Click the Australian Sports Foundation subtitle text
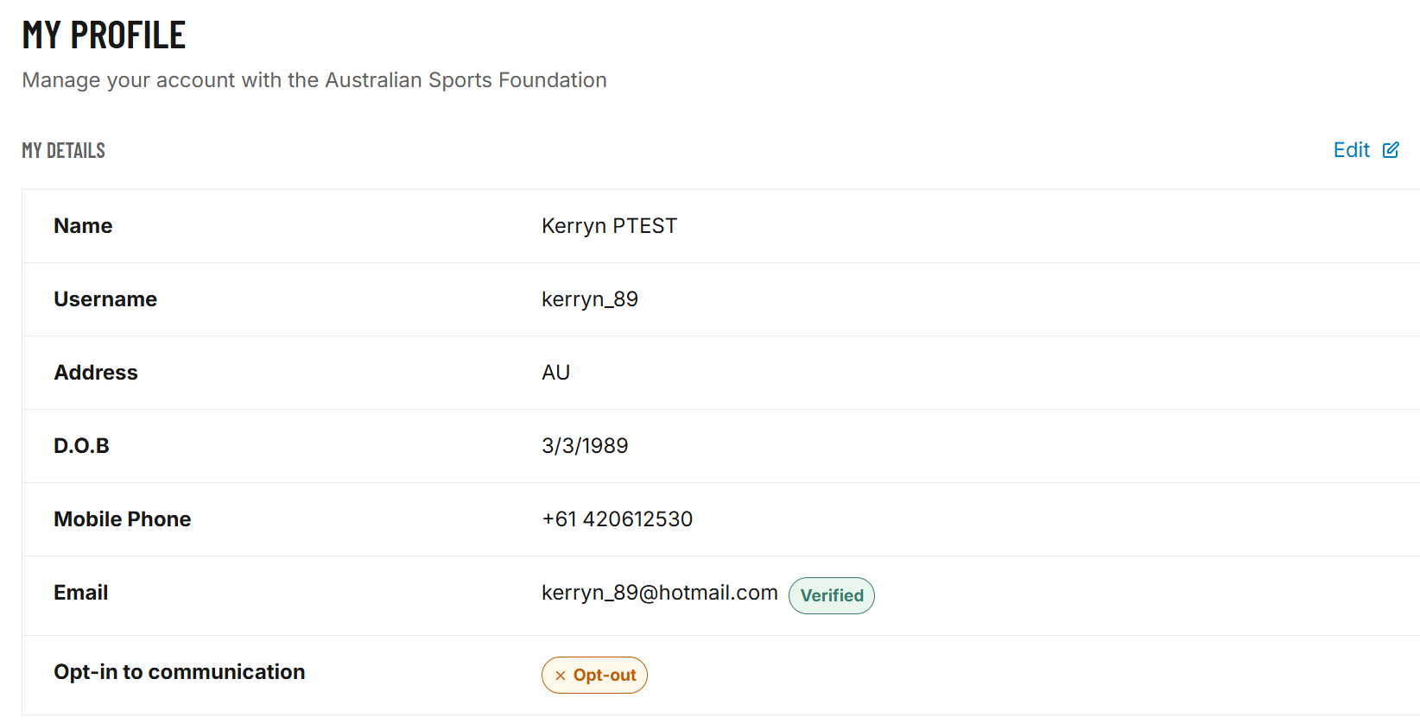Image resolution: width=1420 pixels, height=723 pixels. click(314, 80)
